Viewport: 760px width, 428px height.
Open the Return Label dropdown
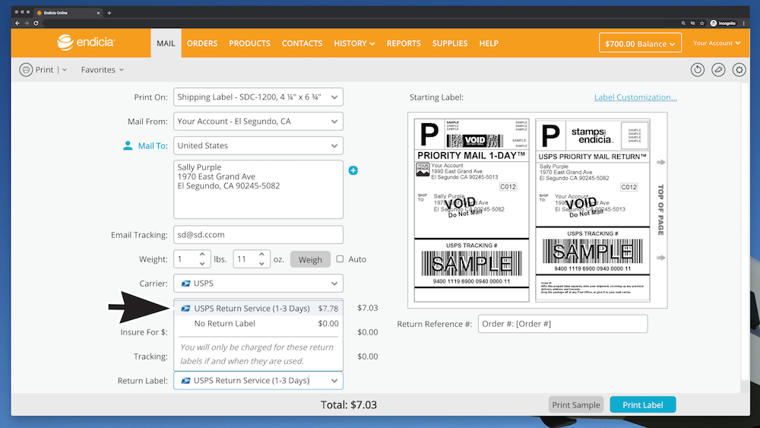[x=258, y=381]
